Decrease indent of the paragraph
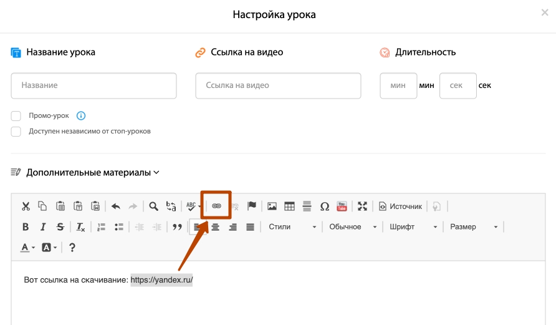 (x=140, y=226)
